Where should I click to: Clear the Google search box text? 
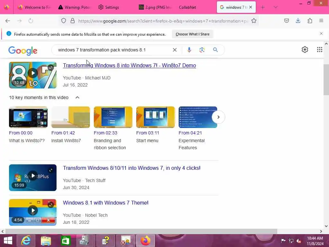tap(174, 50)
